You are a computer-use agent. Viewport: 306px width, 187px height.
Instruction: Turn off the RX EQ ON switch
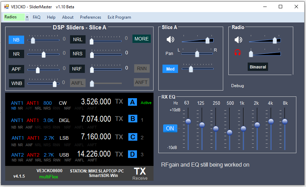click(170, 128)
